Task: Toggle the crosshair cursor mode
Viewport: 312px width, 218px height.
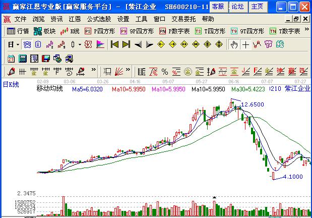Action: (x=245, y=44)
